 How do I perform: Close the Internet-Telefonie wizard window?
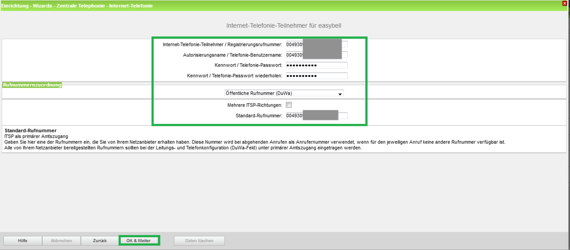[565, 4]
